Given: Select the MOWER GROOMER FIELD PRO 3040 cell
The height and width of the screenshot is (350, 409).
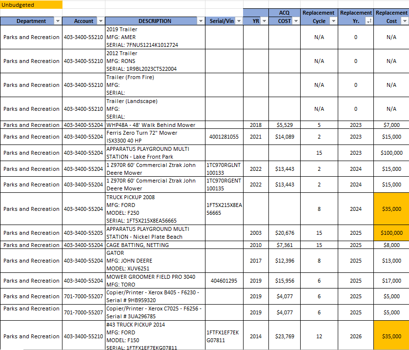Looking at the screenshot, I should 155,281.
